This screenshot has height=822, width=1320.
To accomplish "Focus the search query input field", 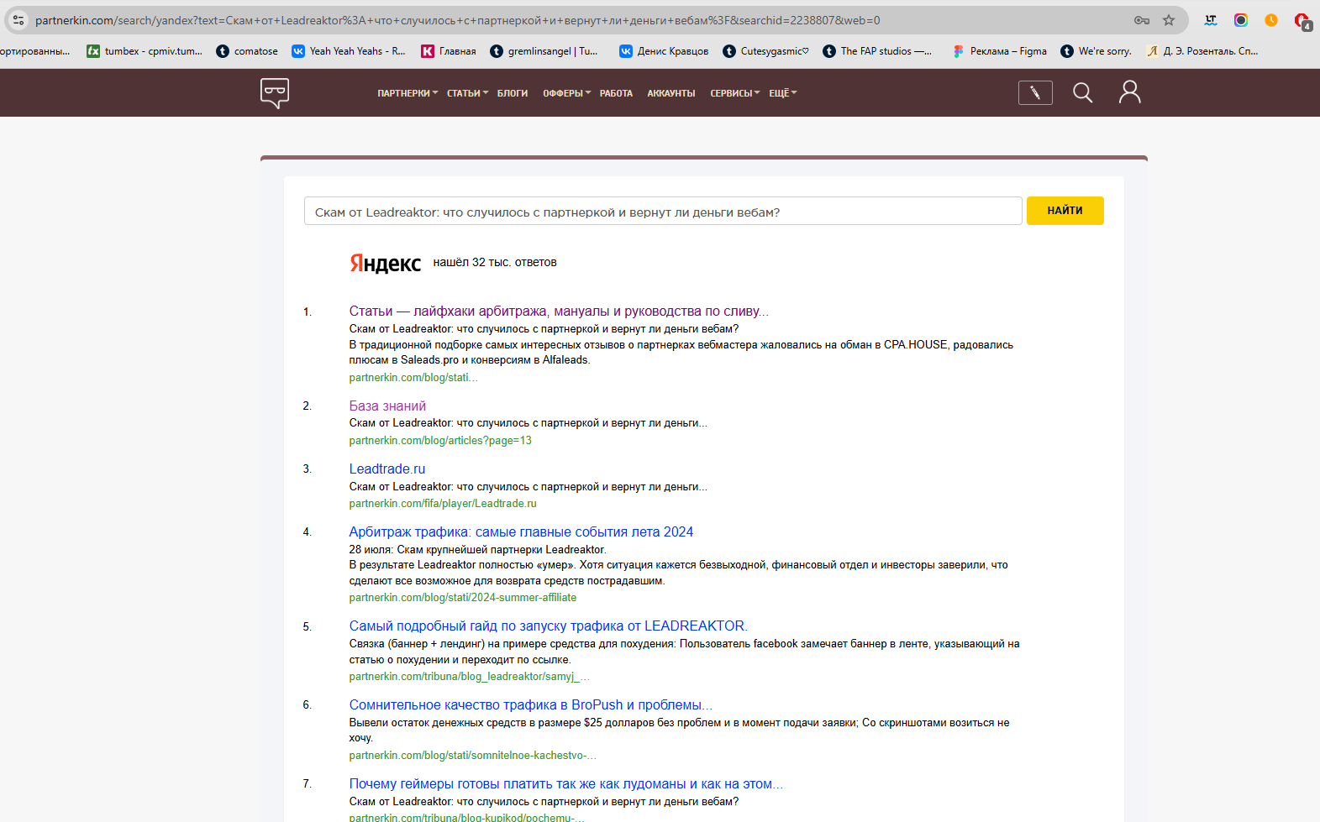I will tap(663, 212).
